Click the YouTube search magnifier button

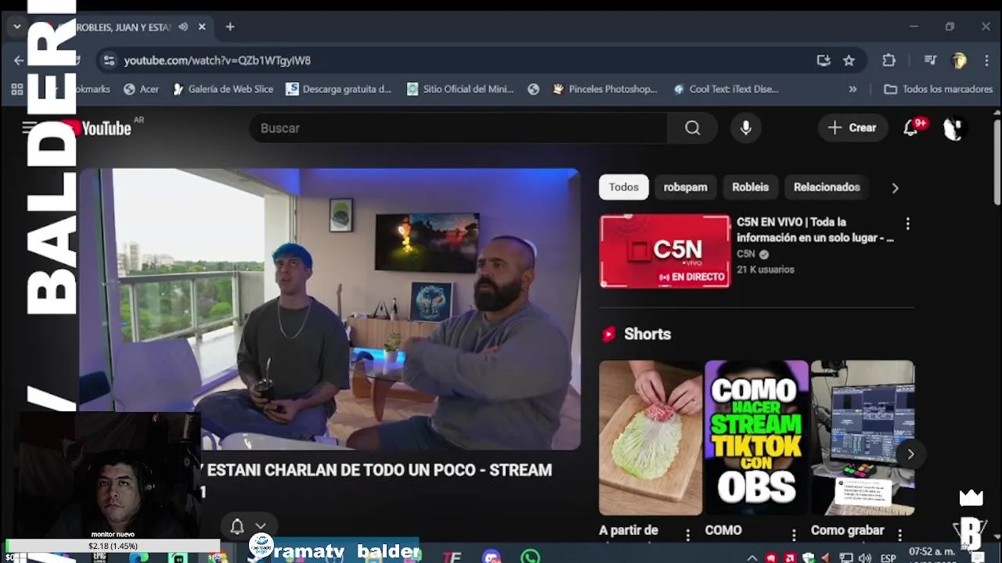click(x=692, y=128)
